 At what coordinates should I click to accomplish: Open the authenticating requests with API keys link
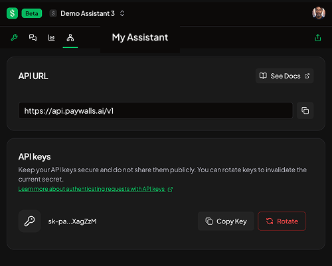[x=96, y=189]
